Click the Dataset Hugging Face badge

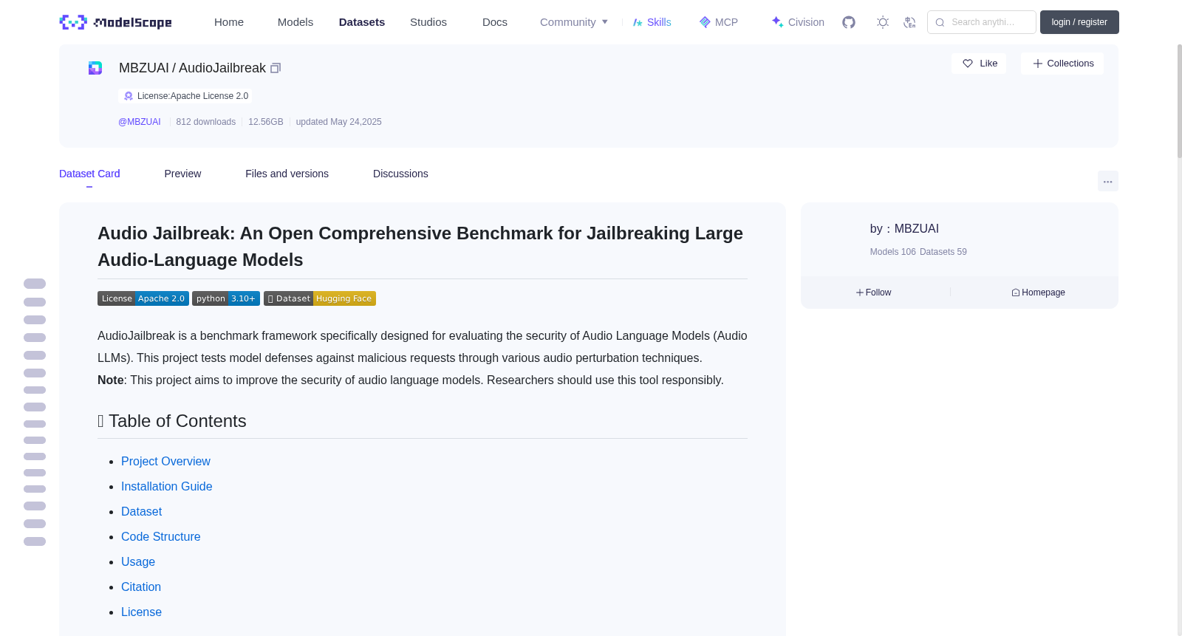coord(320,298)
